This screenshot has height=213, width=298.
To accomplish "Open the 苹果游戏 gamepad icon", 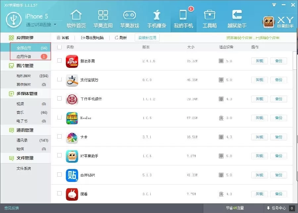I will point(129,15).
